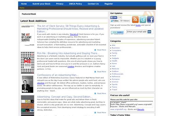Open Pick Me: Breaking Into Advertising title
The width and height of the screenshot is (174, 116).
(68, 53)
